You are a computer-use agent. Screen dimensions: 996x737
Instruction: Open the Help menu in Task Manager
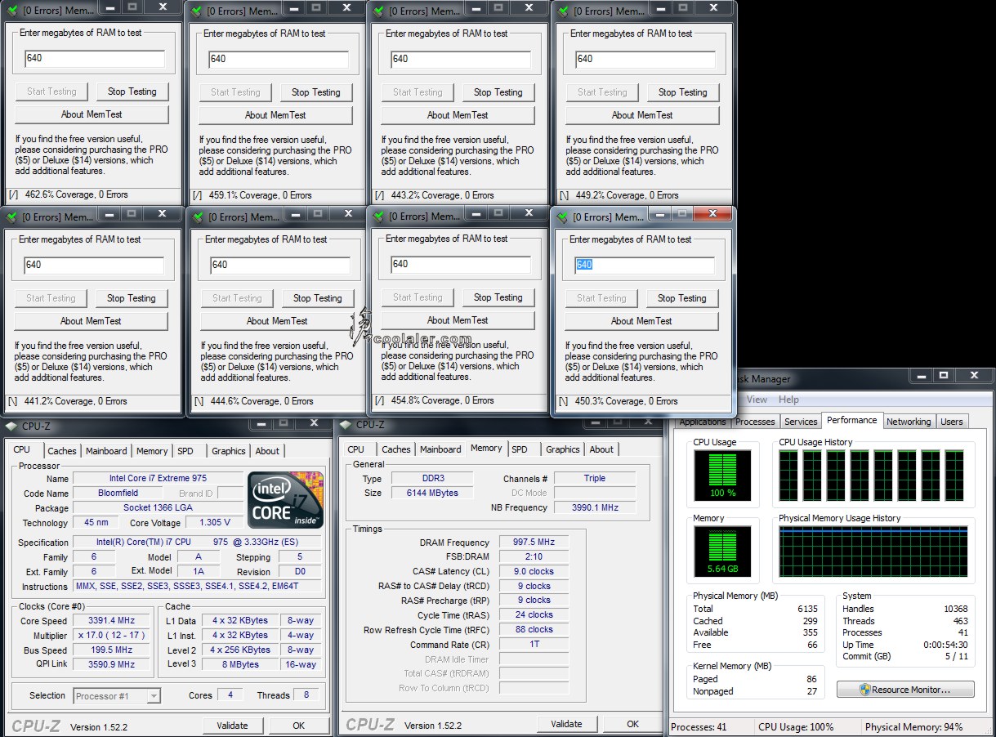788,400
